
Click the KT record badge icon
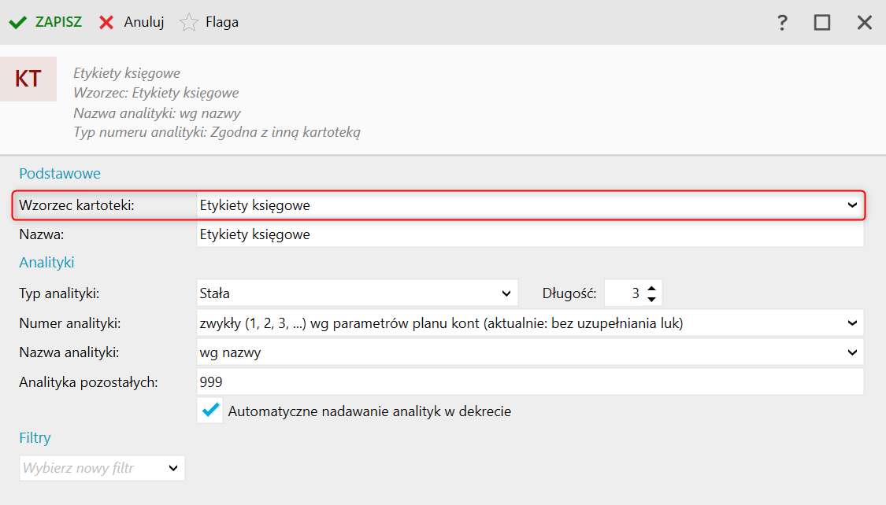coord(28,79)
